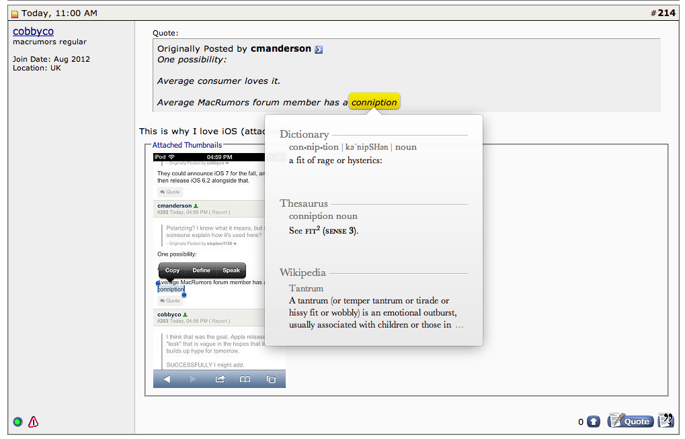Select Speak in the thumbnail's popup menu
The width and height of the screenshot is (685, 439).
[231, 271]
